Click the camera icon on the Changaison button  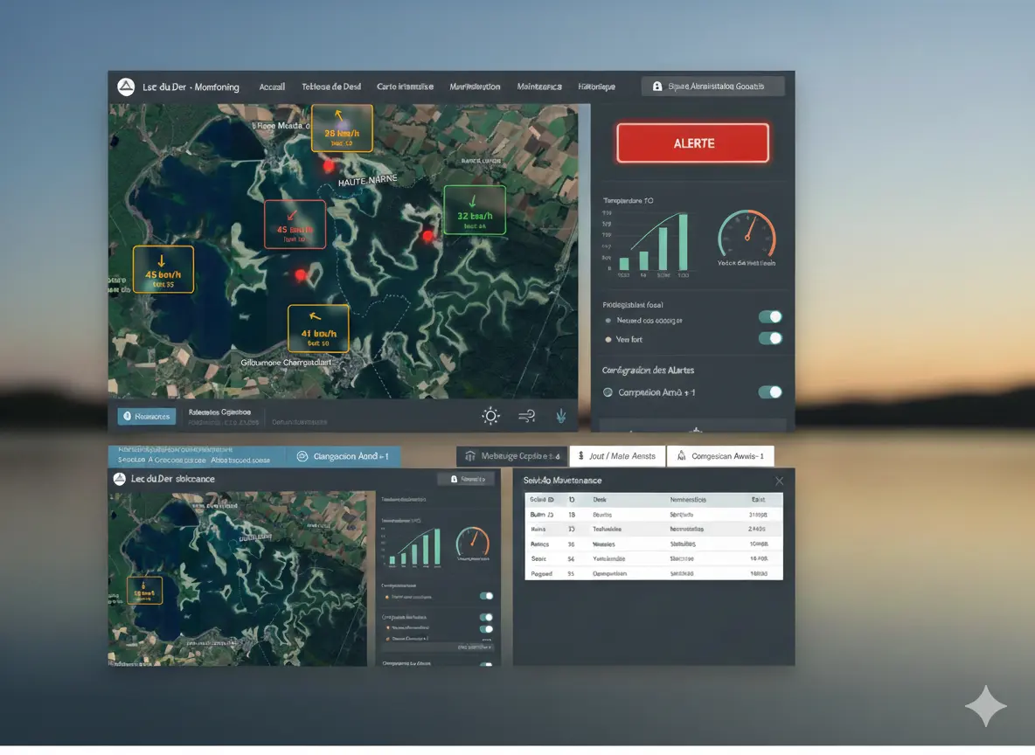[302, 456]
